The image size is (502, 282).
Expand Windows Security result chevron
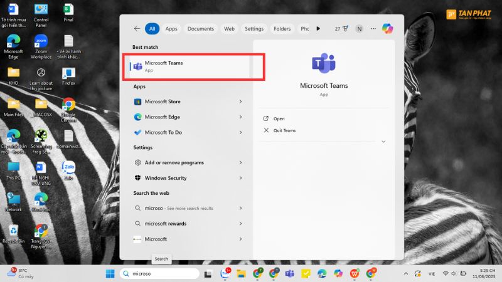(240, 178)
